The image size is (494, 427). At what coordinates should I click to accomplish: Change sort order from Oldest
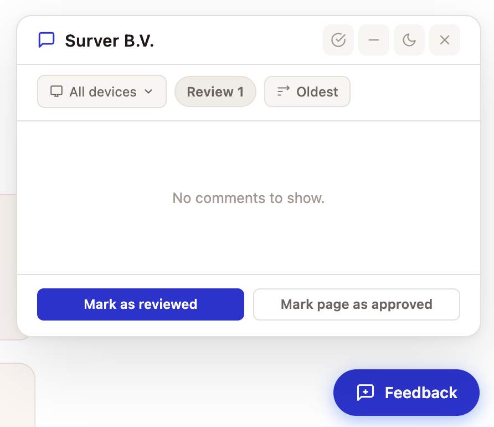click(x=307, y=91)
